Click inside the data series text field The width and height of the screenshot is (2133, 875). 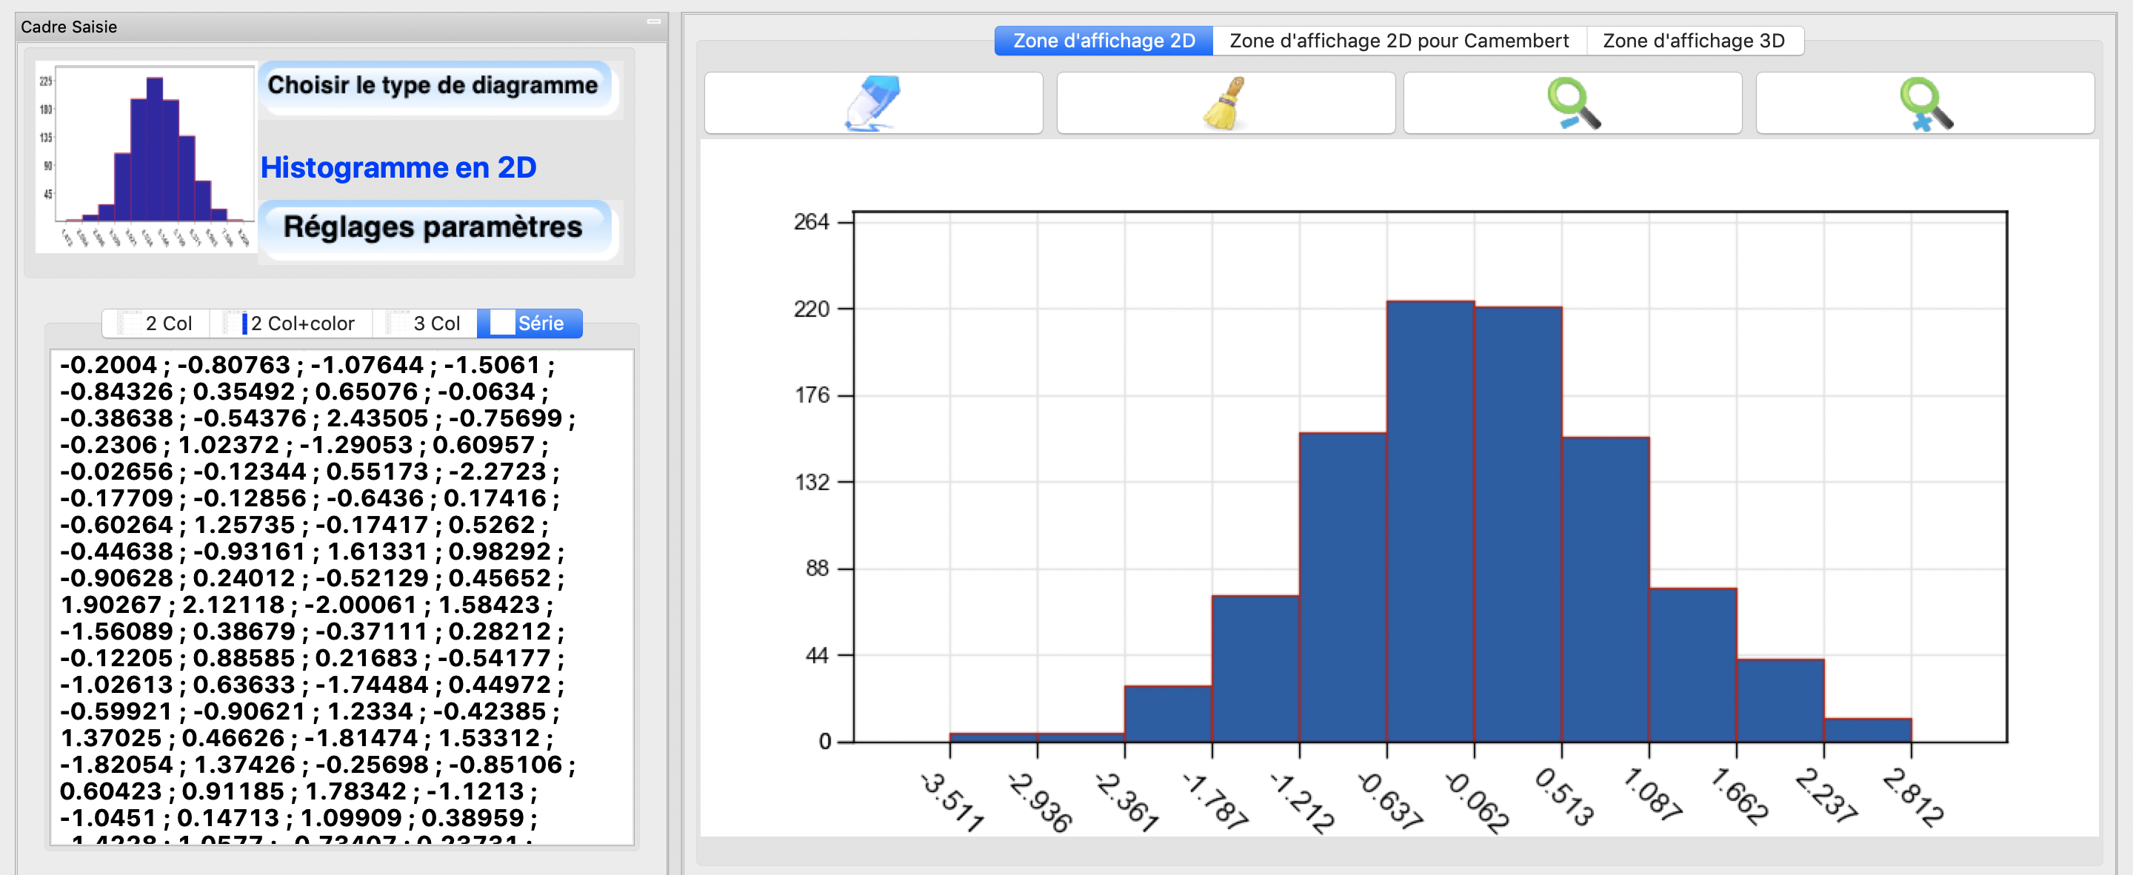click(x=342, y=597)
